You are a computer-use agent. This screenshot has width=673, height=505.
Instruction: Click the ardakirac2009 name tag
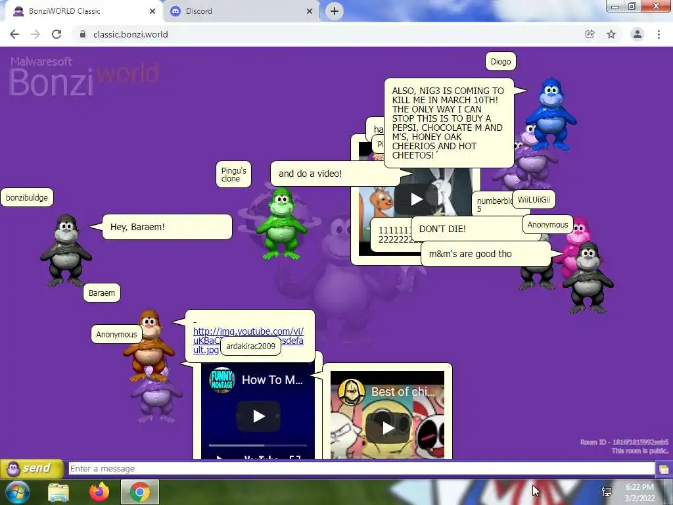pyautogui.click(x=250, y=346)
